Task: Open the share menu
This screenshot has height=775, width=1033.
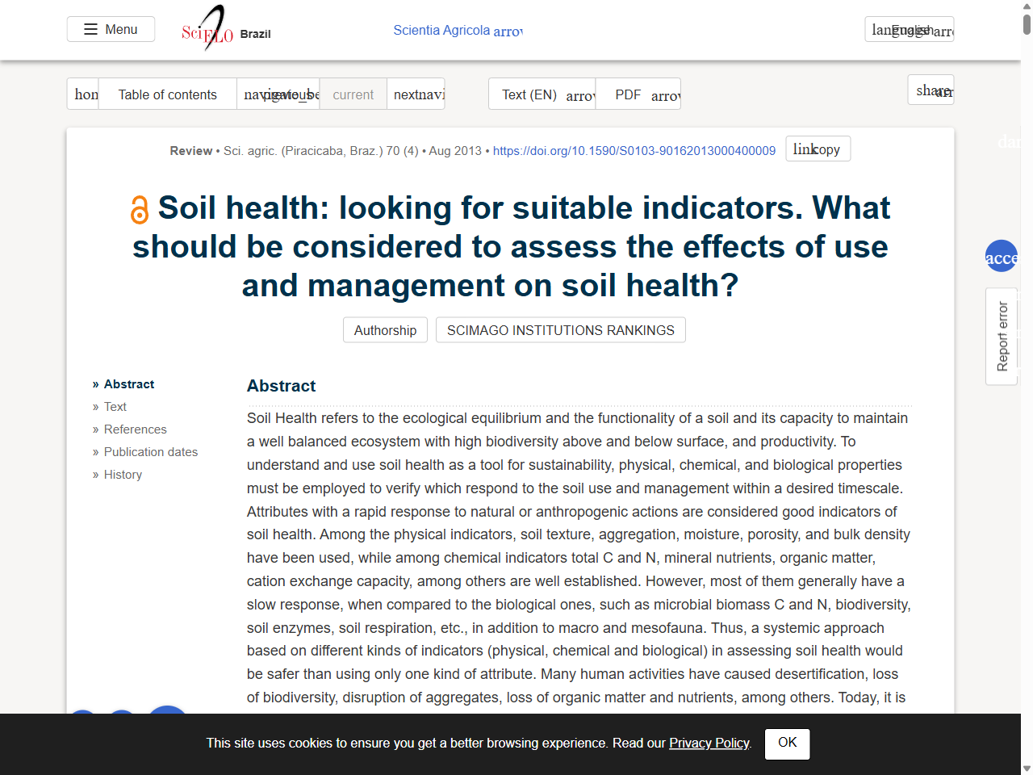Action: 931,90
